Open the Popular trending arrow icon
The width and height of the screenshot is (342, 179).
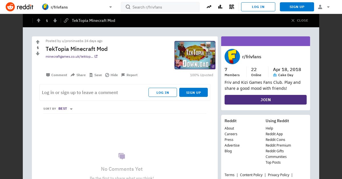pyautogui.click(x=209, y=7)
